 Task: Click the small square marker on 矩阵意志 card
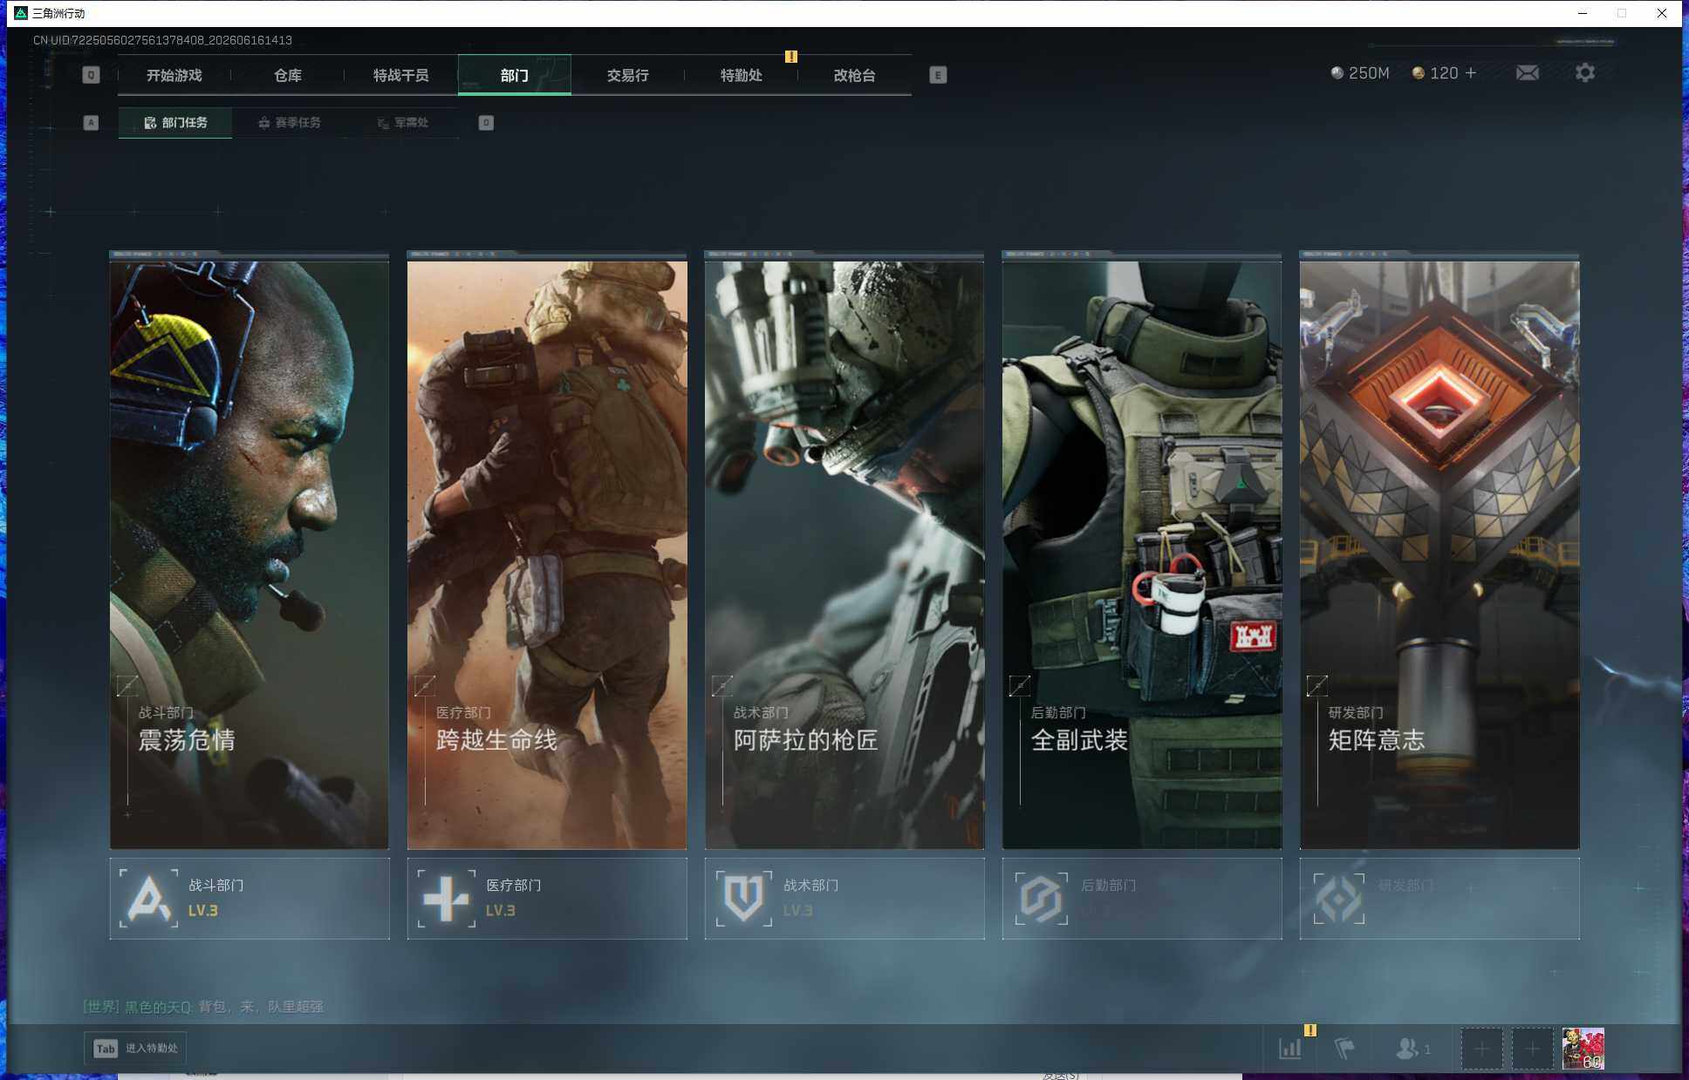click(1317, 686)
